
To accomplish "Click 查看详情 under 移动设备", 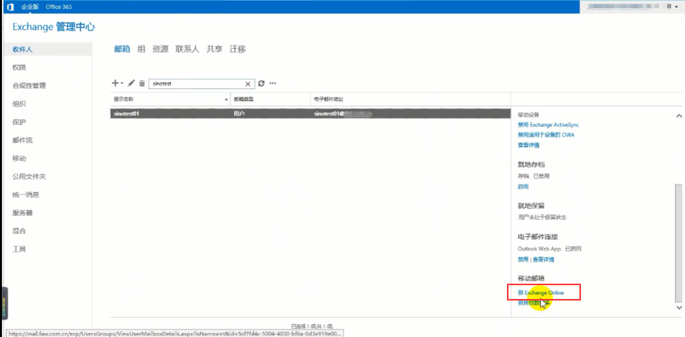I will 528,145.
